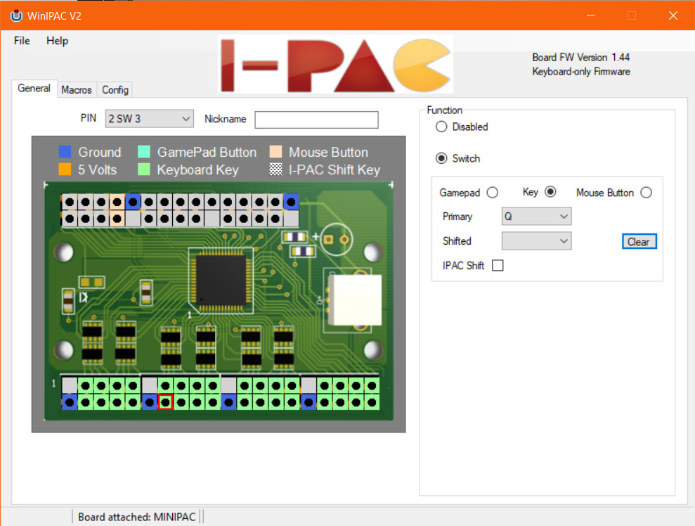The image size is (695, 526).
Task: Click the 'Keyboard-only Firmware' text
Action: click(581, 72)
